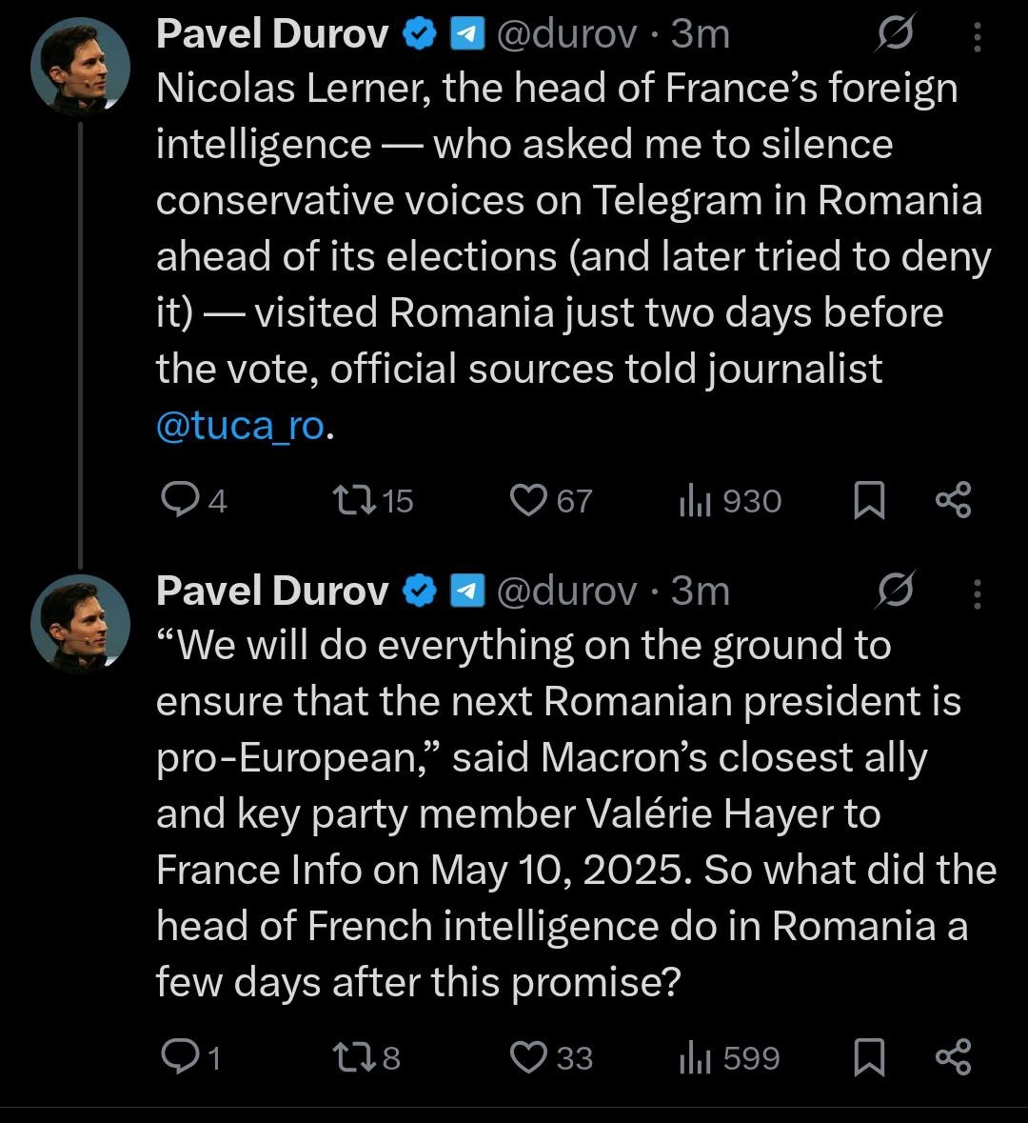Open @durov handle on second tweet

pos(566,592)
